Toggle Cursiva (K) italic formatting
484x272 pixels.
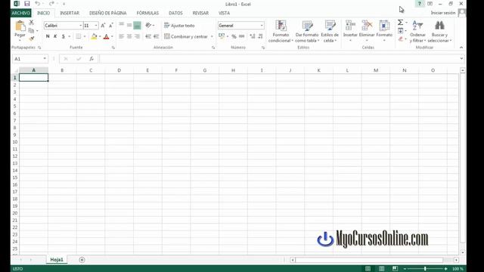pyautogui.click(x=55, y=36)
